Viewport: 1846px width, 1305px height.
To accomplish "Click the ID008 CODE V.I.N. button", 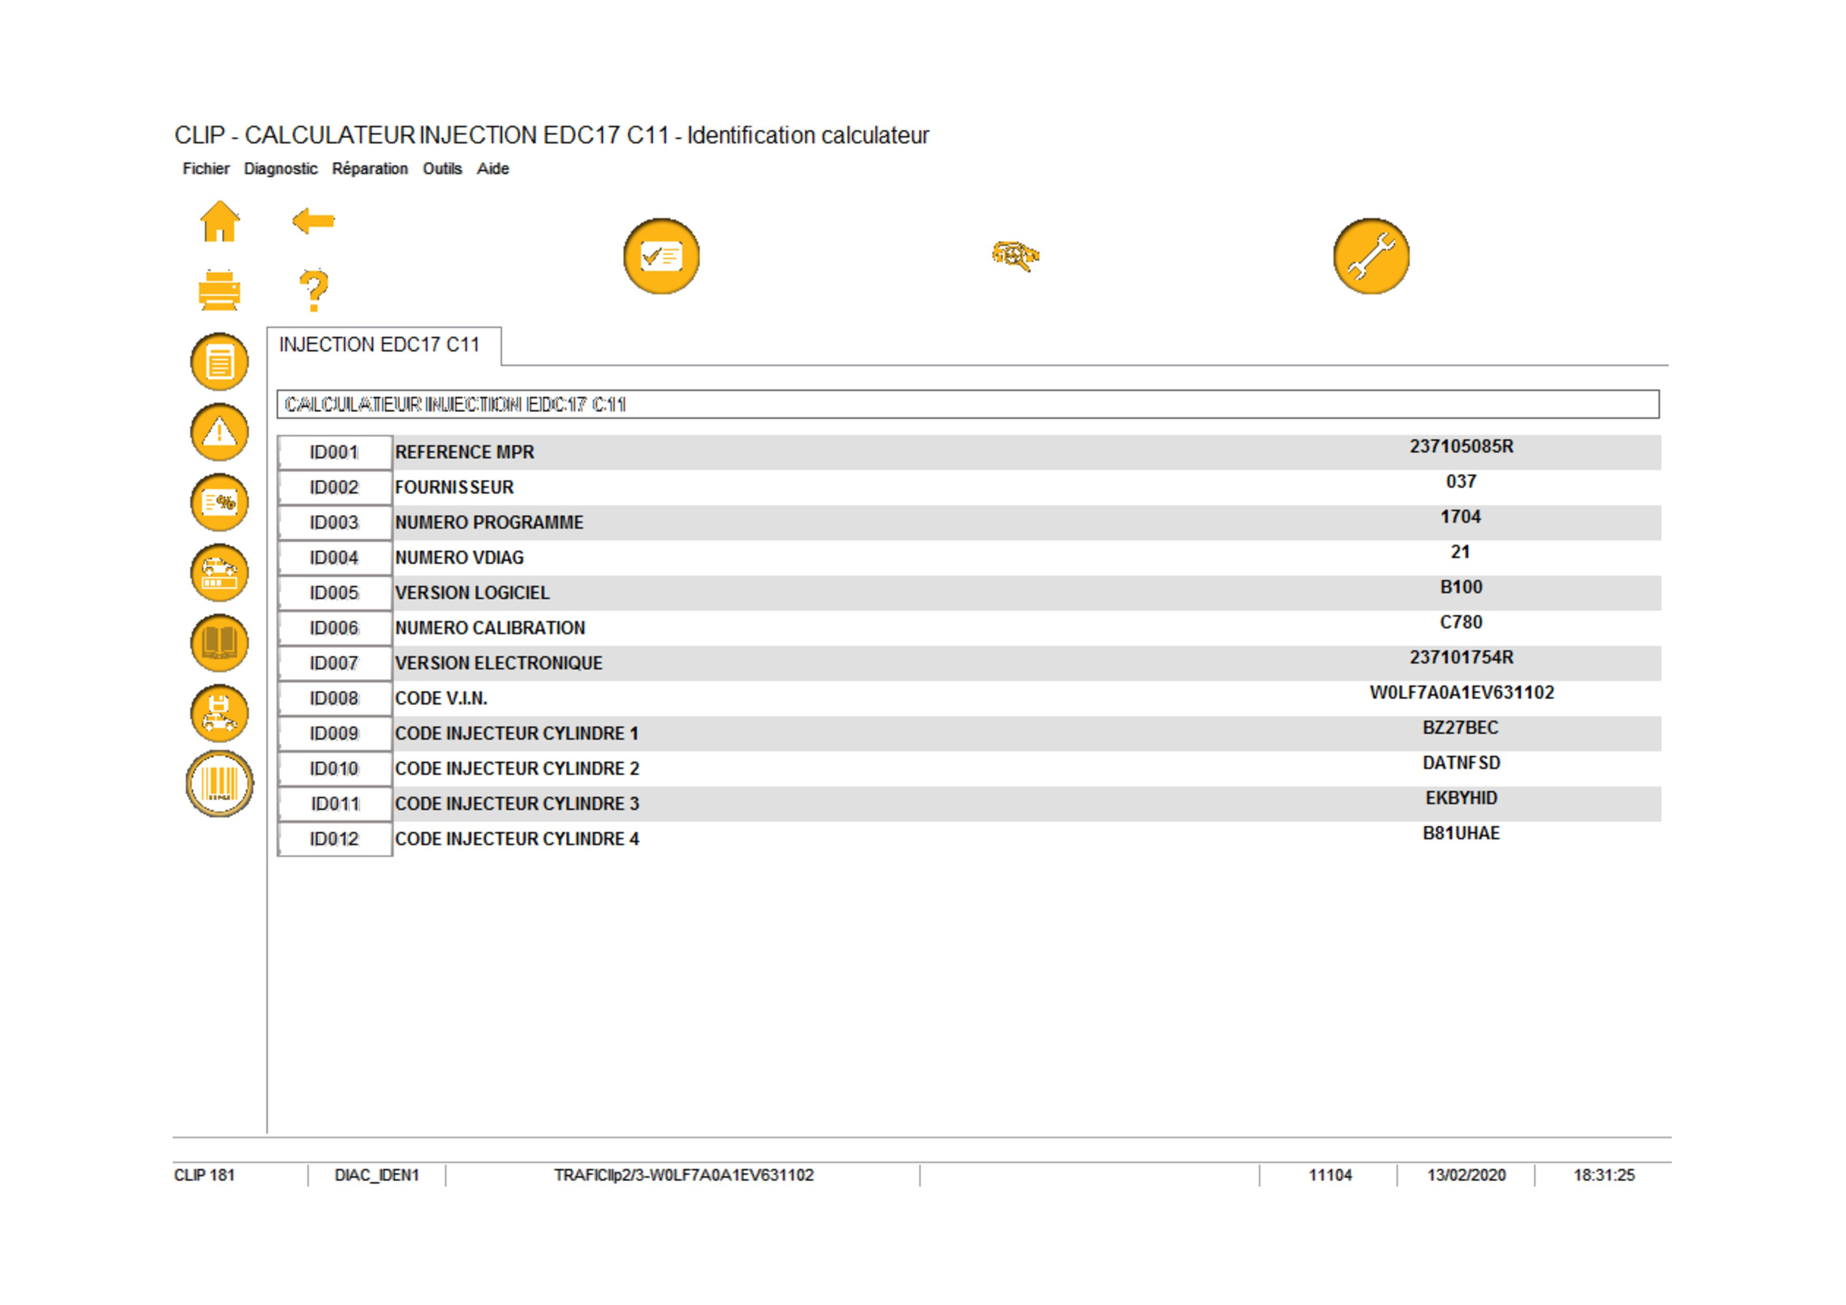I will [x=334, y=699].
